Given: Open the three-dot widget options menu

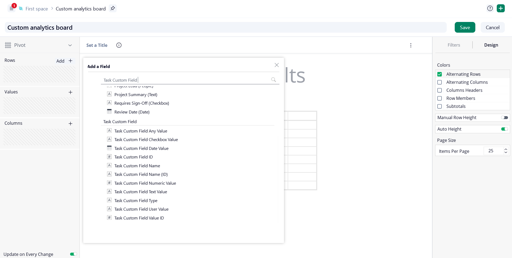Looking at the screenshot, I should 411,45.
